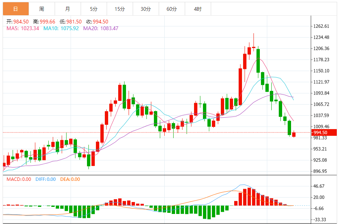Click the 1262.61 price axis label
The height and width of the screenshot is (224, 339).
point(321,26)
